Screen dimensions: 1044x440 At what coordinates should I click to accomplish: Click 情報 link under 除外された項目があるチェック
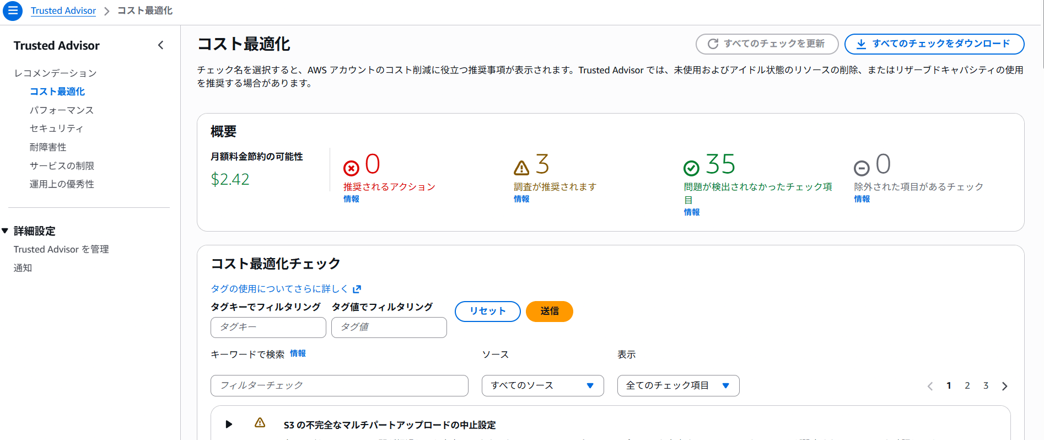862,199
